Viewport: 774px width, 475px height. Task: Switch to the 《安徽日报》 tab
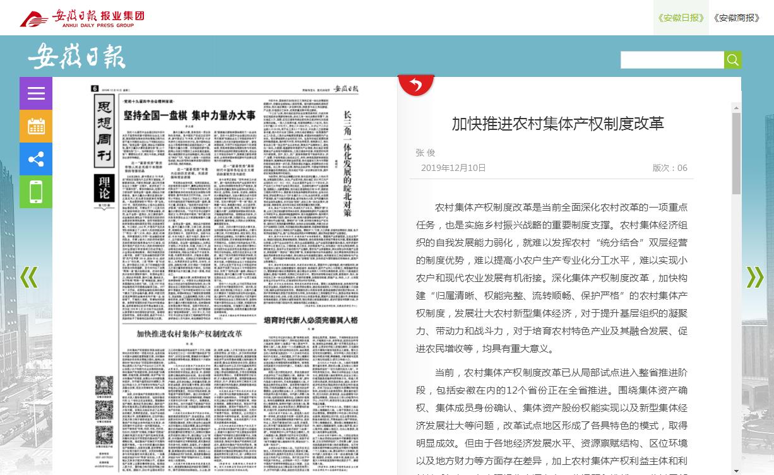pyautogui.click(x=681, y=18)
